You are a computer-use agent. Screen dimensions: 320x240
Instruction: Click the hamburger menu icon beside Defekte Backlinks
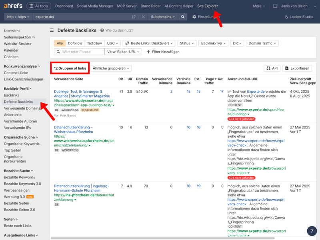pos(52,30)
